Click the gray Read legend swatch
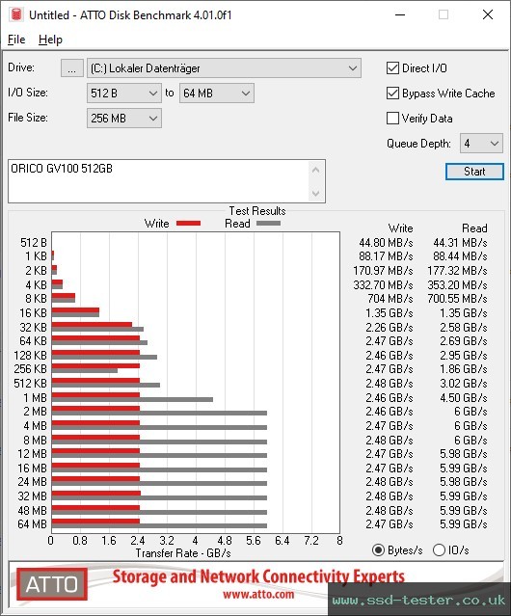 pyautogui.click(x=268, y=224)
